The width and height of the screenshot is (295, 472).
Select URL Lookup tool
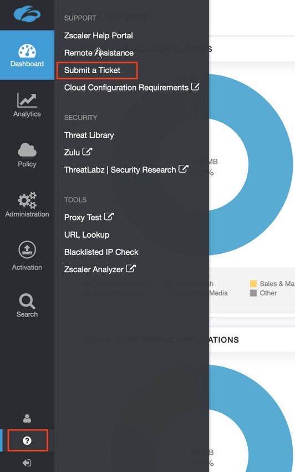pyautogui.click(x=87, y=235)
